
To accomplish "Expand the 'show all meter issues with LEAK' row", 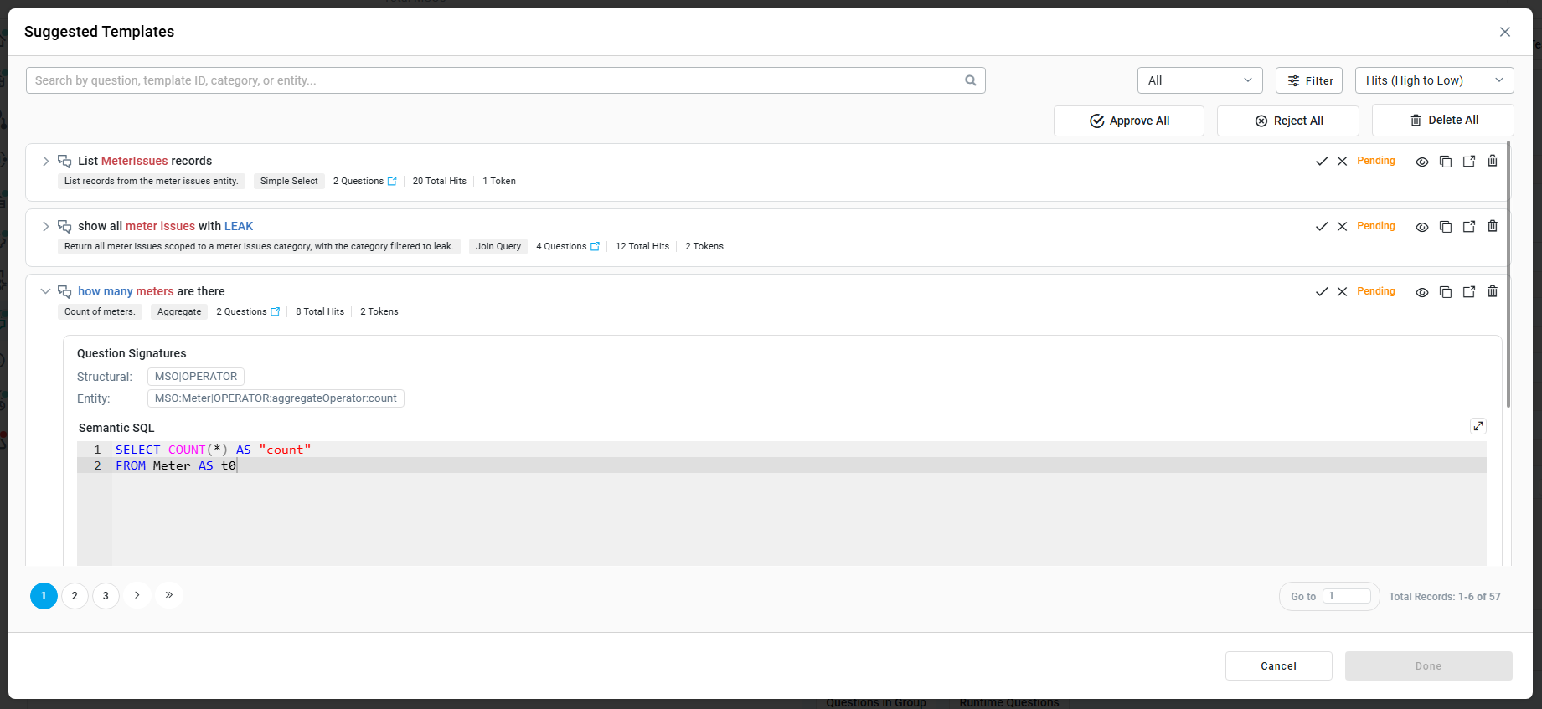I will tap(45, 226).
